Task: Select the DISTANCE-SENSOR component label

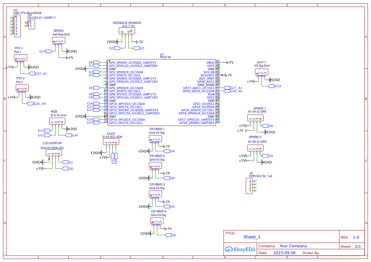Action: point(127,23)
